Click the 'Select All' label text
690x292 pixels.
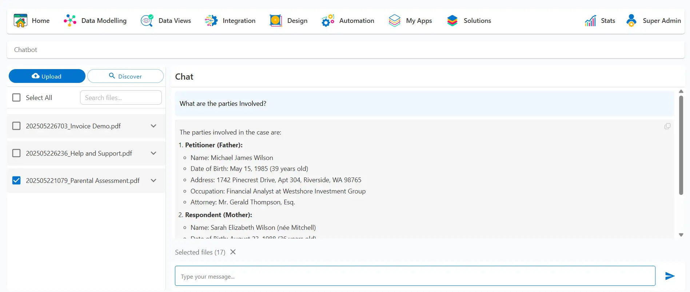(x=39, y=97)
